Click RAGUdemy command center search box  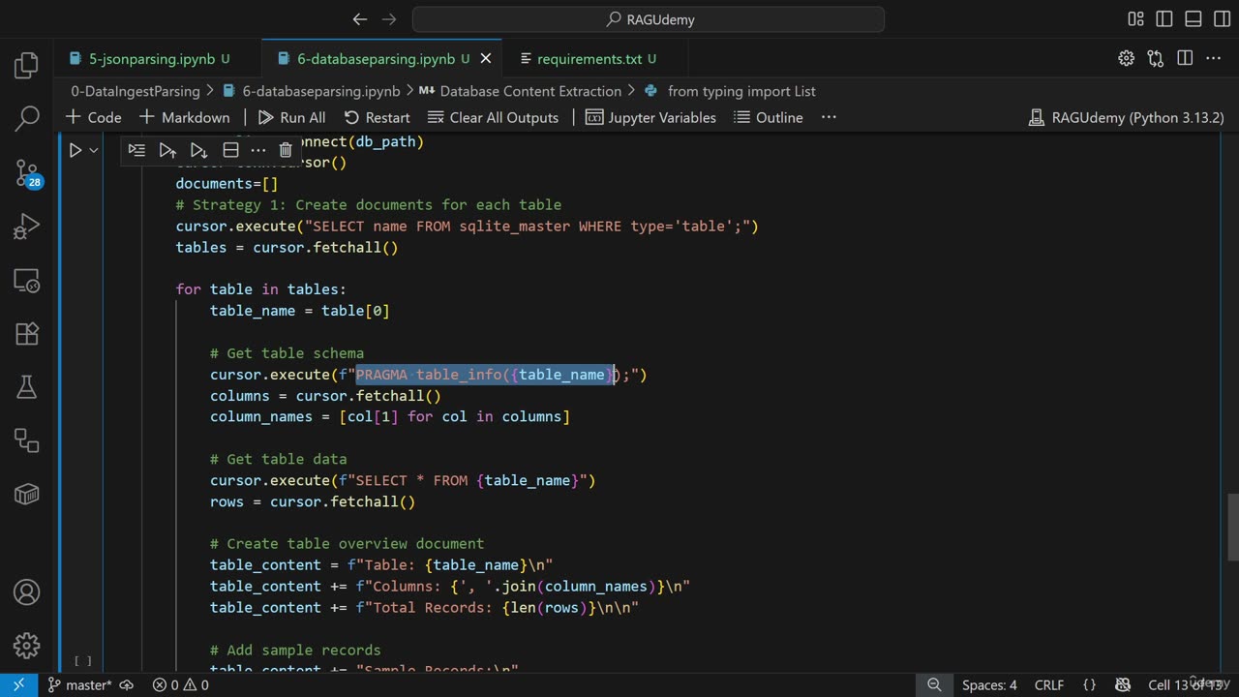[649, 19]
